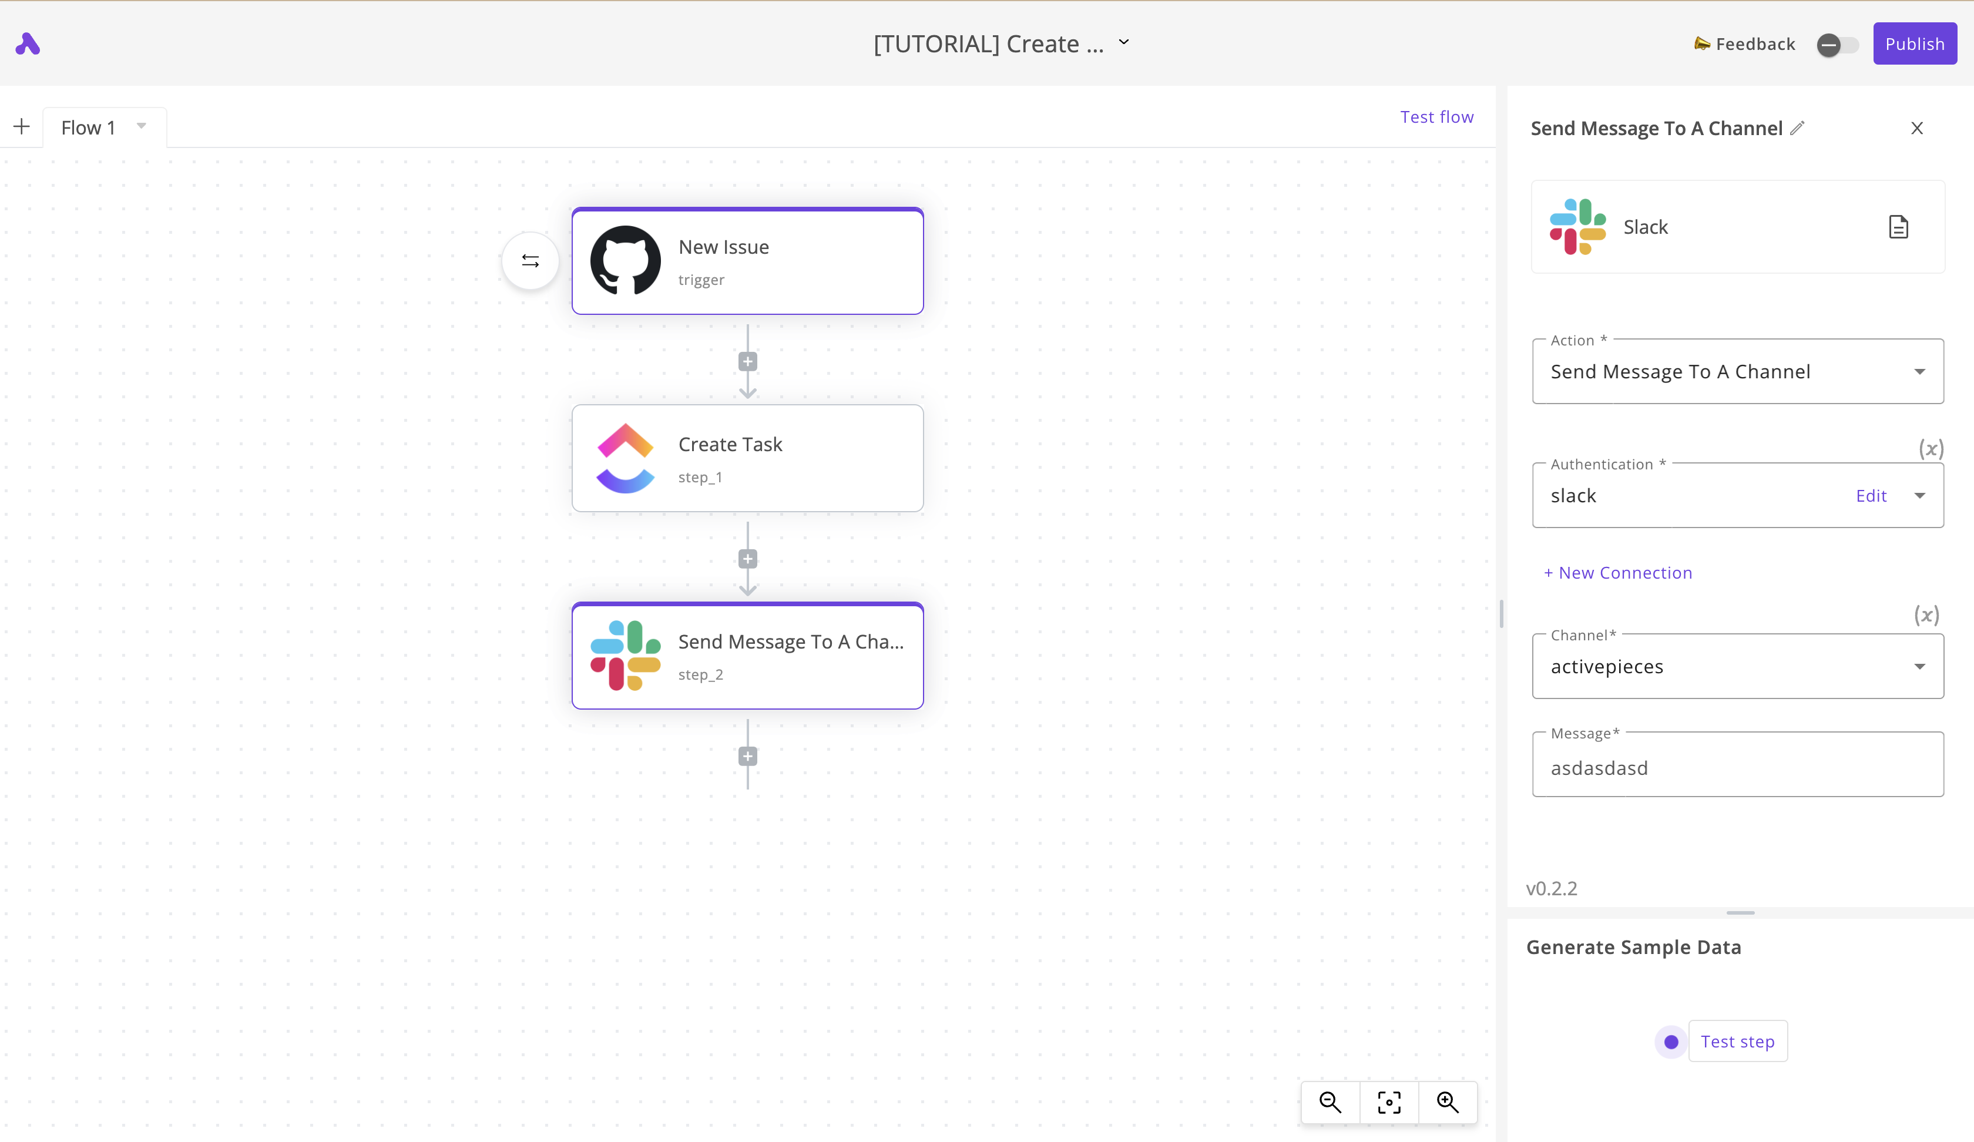The image size is (1974, 1142).
Task: Zoom in the flow canvas
Action: pyautogui.click(x=1448, y=1102)
